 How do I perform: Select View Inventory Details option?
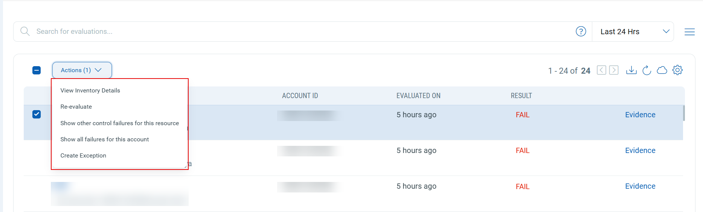(90, 91)
